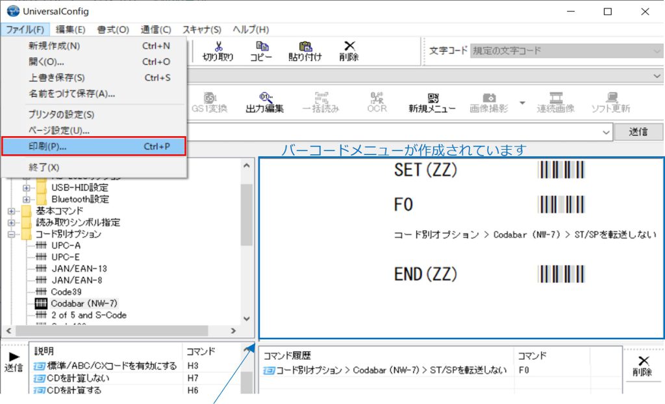Click the END (ZZ) barcode image
Image resolution: width=665 pixels, height=404 pixels.
(x=561, y=274)
